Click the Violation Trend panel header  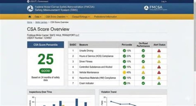click(133, 92)
